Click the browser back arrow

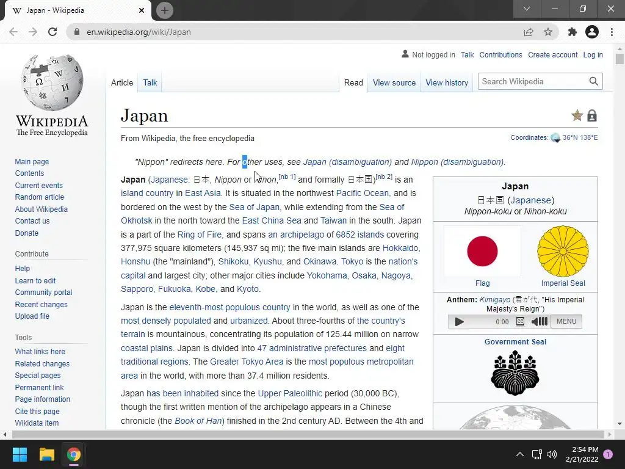tap(13, 32)
